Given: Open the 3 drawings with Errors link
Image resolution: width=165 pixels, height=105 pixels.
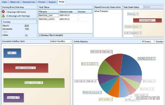Looking at the screenshot, I should (x=16, y=12).
